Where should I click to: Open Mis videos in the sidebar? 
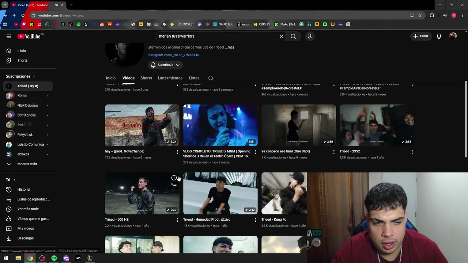point(28,229)
